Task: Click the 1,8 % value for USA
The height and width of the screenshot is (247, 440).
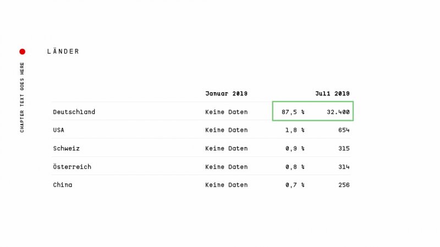Action: tap(295, 130)
